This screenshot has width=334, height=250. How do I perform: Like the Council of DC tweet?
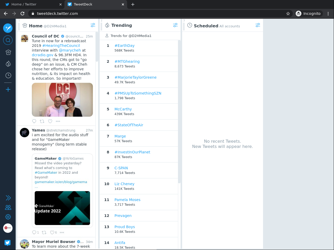pos(50,121)
